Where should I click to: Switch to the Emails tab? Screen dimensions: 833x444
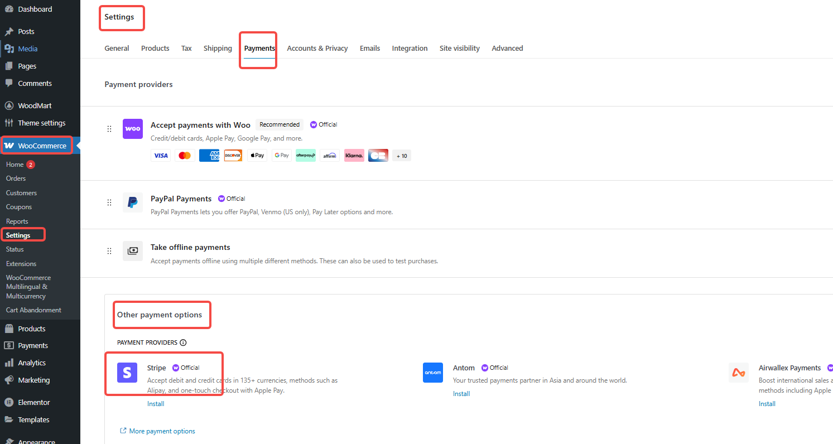tap(370, 48)
